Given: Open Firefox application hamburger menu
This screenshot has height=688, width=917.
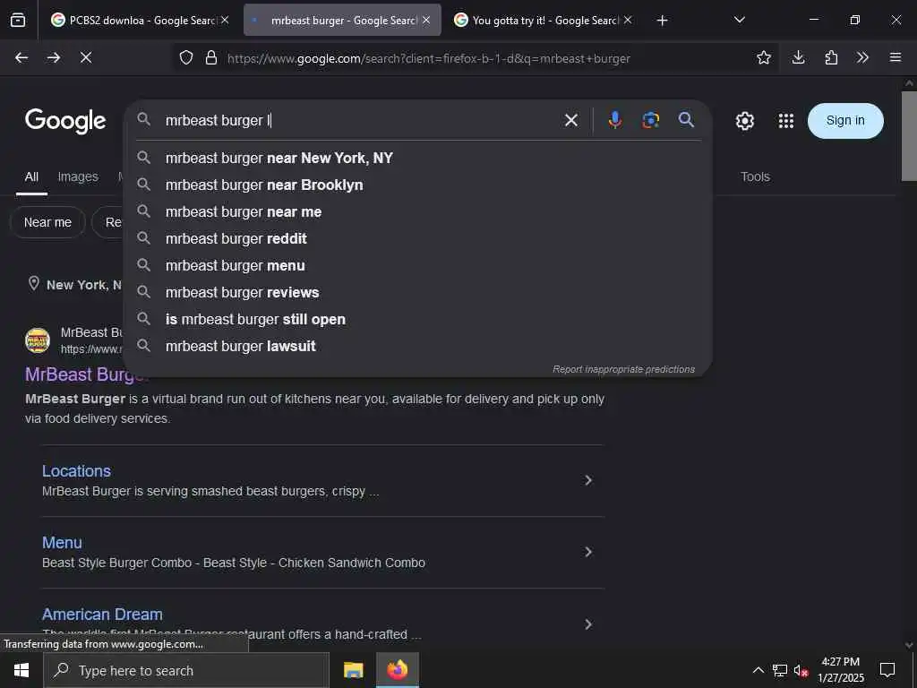Looking at the screenshot, I should click(x=895, y=57).
